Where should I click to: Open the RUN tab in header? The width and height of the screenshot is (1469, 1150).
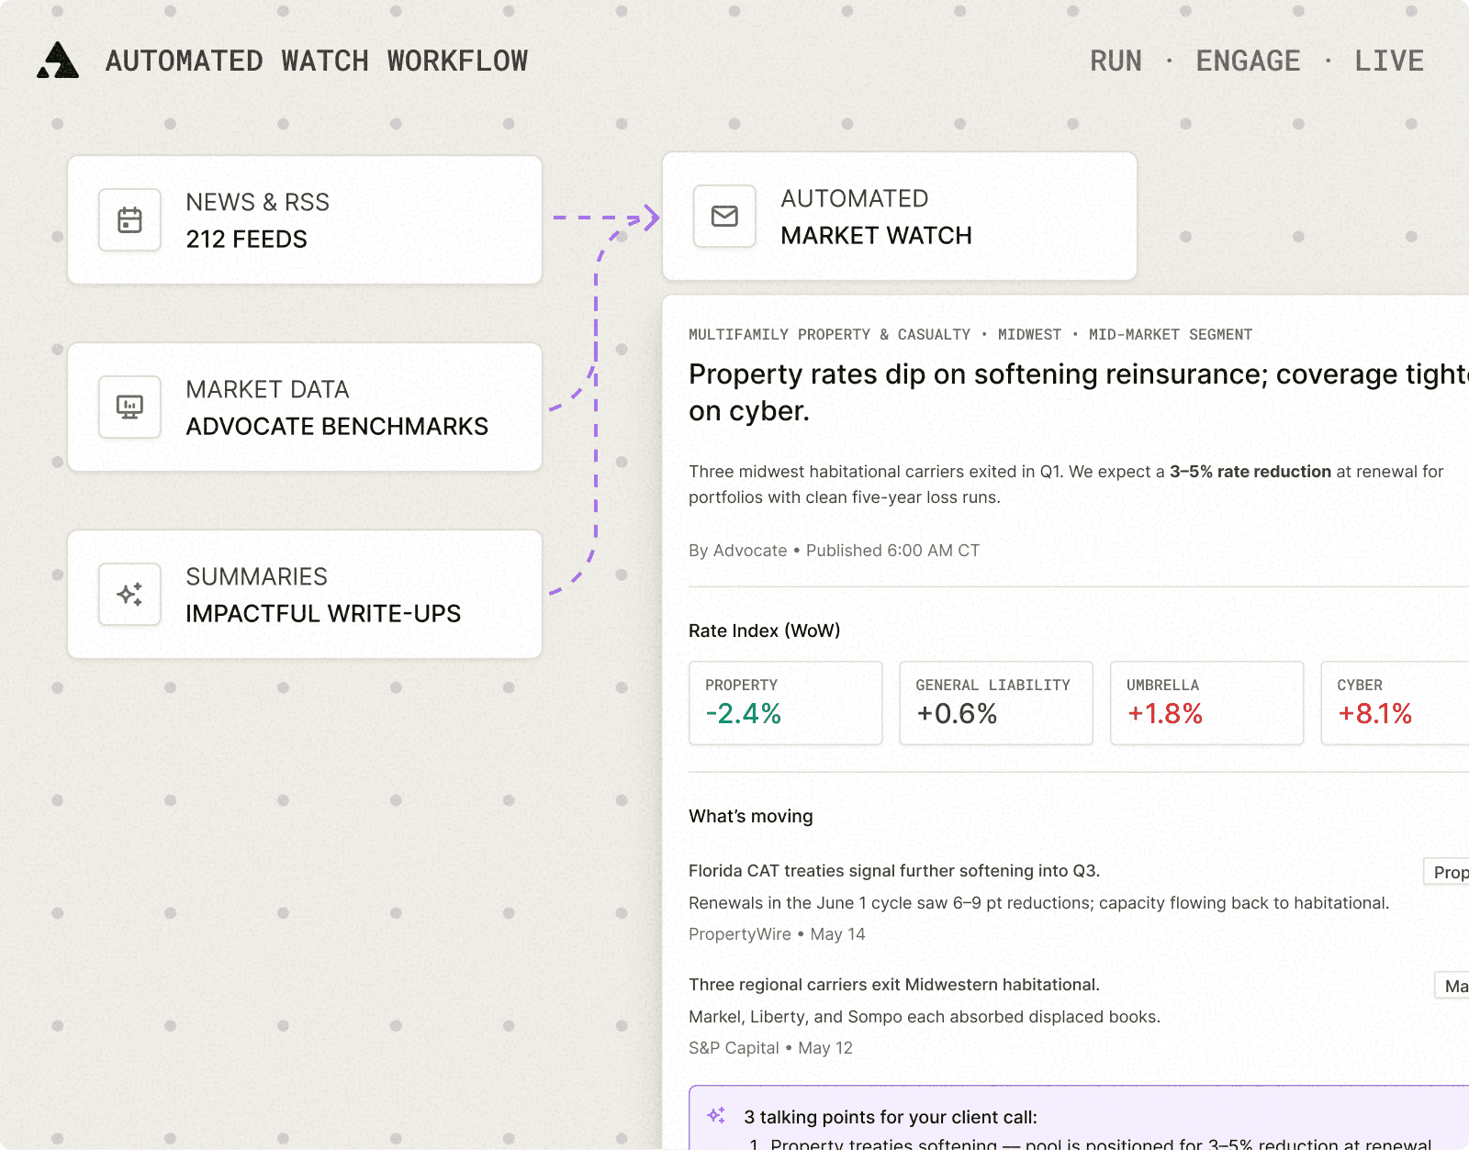pyautogui.click(x=1116, y=61)
